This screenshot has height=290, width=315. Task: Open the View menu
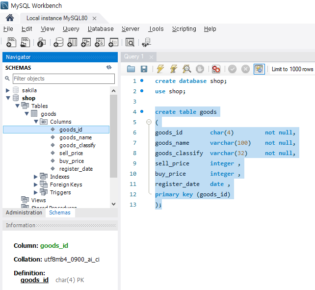tap(48, 29)
